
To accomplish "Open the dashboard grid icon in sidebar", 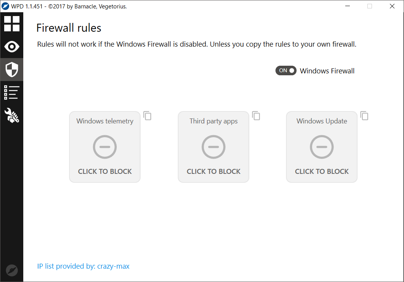I will 11,24.
